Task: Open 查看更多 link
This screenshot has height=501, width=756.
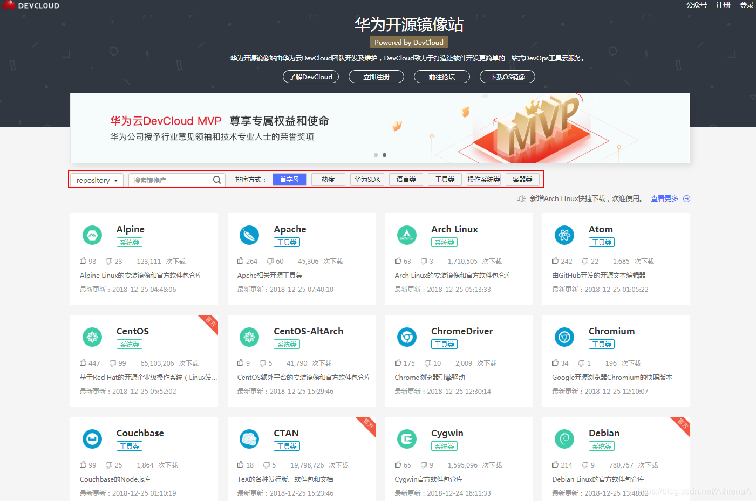Action: tap(664, 198)
